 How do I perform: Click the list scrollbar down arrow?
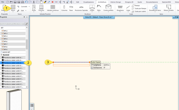coord(27,87)
